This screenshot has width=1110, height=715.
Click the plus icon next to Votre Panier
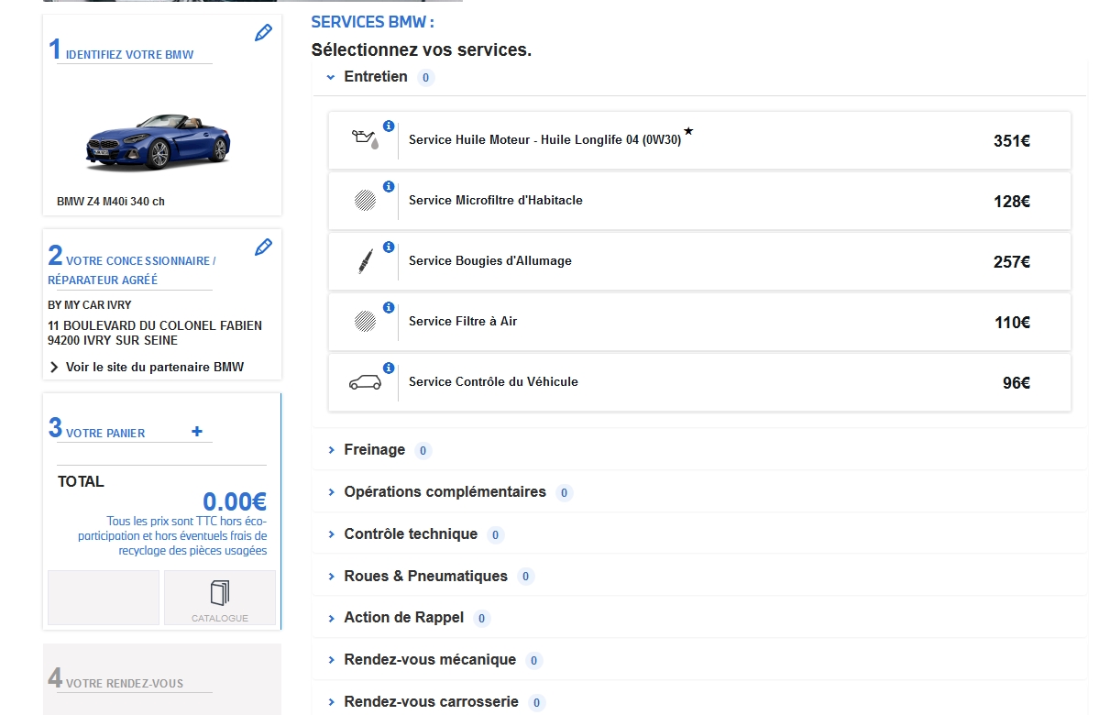click(x=197, y=432)
